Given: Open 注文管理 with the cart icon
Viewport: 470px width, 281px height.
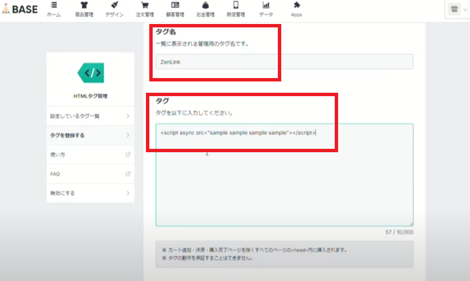Looking at the screenshot, I should point(144,7).
